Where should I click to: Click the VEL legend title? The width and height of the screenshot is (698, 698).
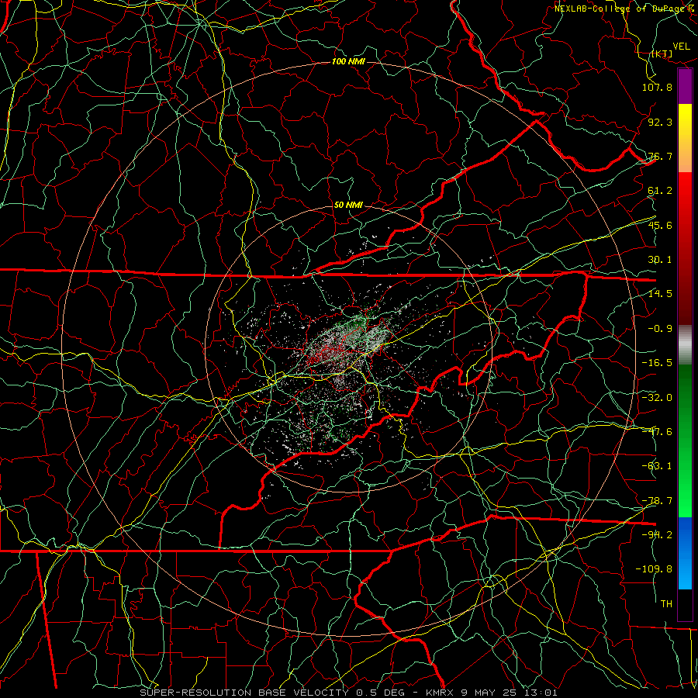[682, 47]
